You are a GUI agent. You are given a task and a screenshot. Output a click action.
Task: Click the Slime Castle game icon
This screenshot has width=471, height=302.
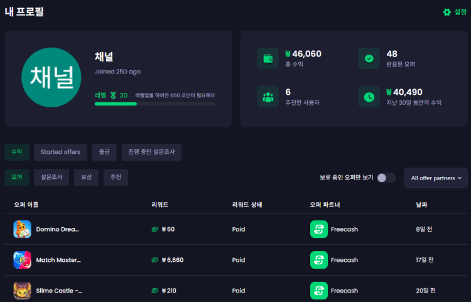point(22,291)
